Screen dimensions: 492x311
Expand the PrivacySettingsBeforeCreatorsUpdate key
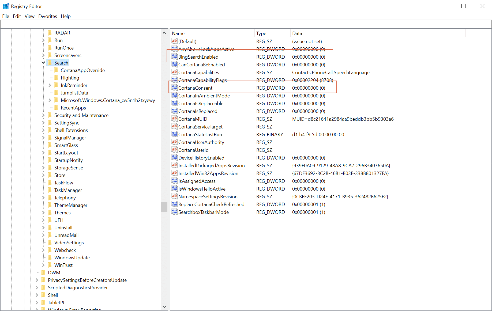click(37, 280)
